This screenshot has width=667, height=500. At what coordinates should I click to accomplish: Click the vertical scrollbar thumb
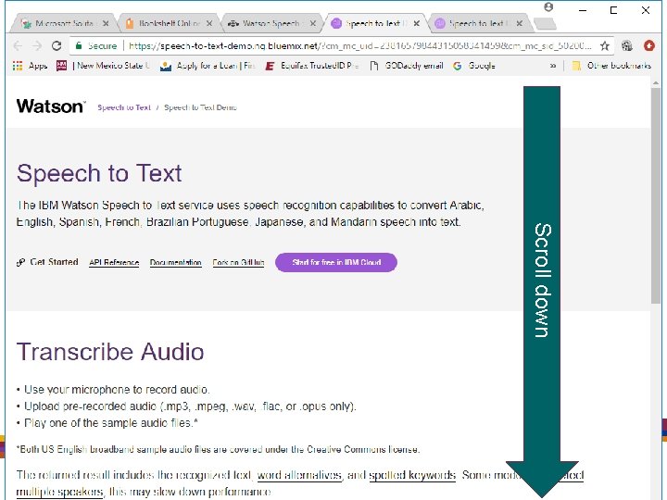point(656,195)
